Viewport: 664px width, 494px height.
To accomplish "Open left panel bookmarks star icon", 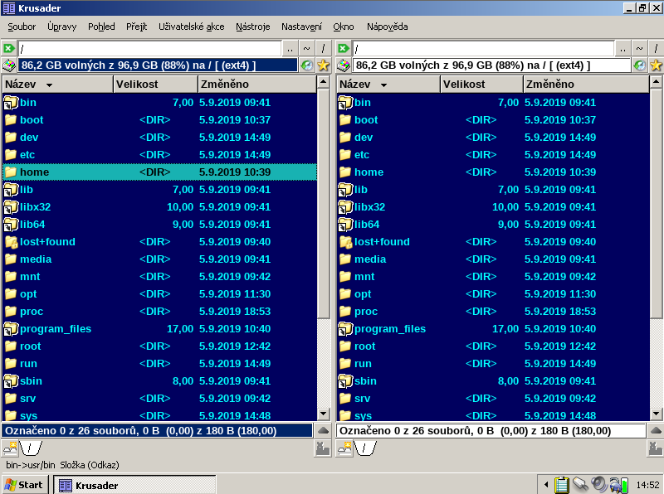I will (x=323, y=65).
